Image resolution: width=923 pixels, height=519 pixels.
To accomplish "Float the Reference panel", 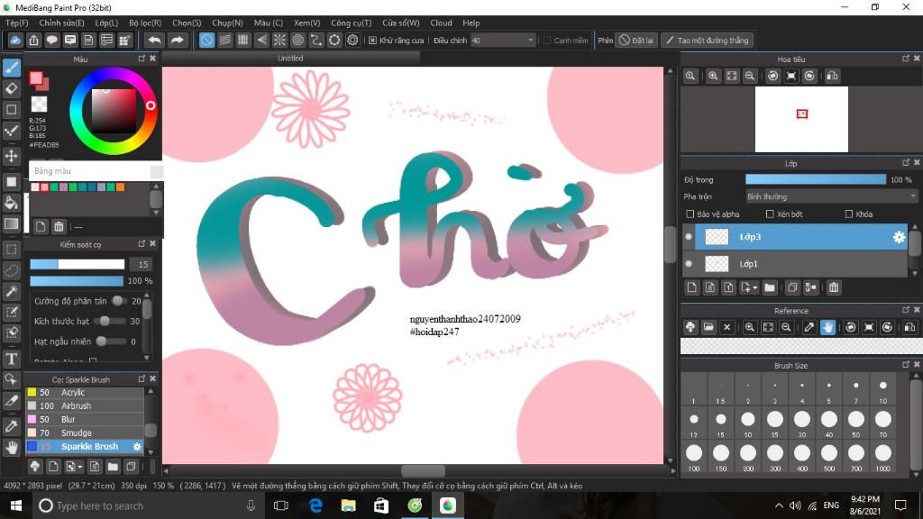I will pyautogui.click(x=905, y=310).
